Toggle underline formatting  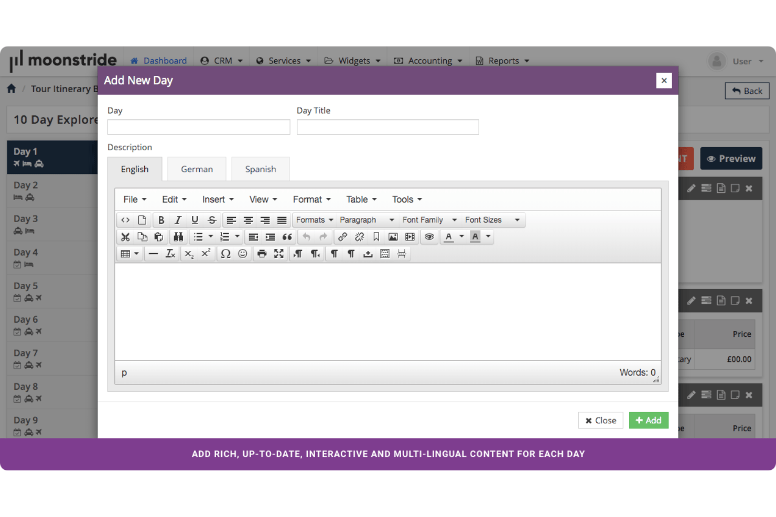(195, 220)
